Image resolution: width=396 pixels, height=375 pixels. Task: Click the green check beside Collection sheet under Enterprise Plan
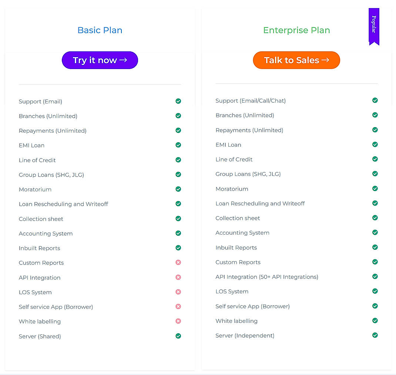pos(375,218)
